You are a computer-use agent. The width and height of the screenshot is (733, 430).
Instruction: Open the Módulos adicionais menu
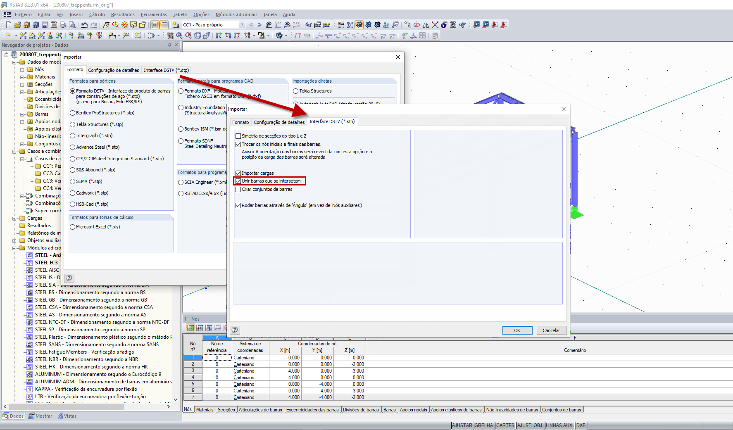pos(236,14)
